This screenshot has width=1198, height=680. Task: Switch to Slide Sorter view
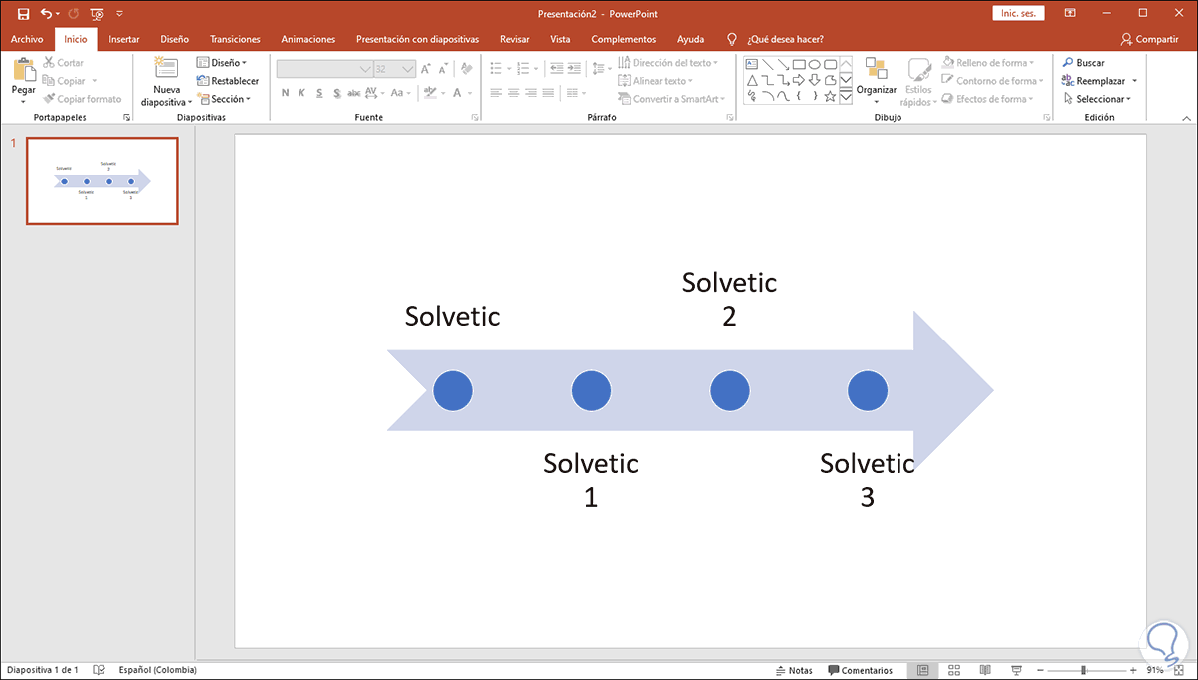click(954, 670)
